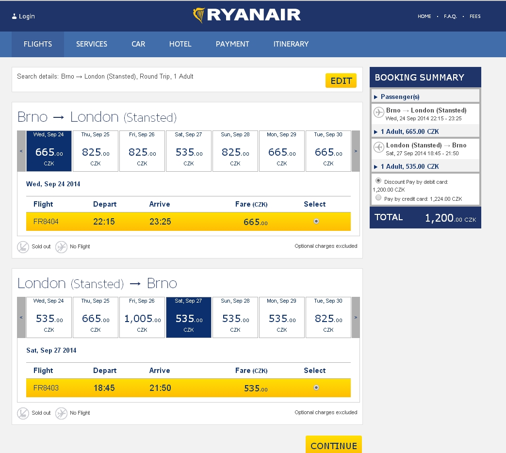Click the Ryanair harp logo
This screenshot has width=506, height=453.
(x=199, y=15)
